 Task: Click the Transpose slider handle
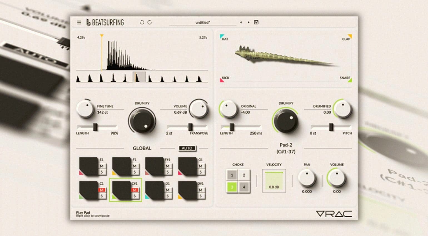click(190, 127)
